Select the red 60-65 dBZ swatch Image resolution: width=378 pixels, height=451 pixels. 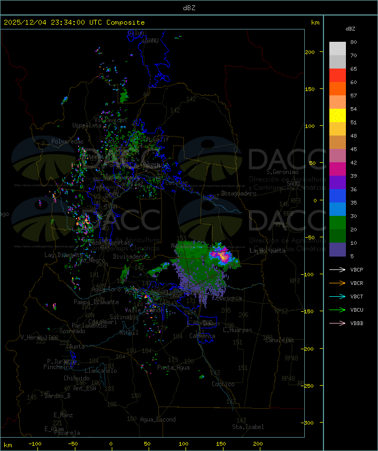(337, 75)
